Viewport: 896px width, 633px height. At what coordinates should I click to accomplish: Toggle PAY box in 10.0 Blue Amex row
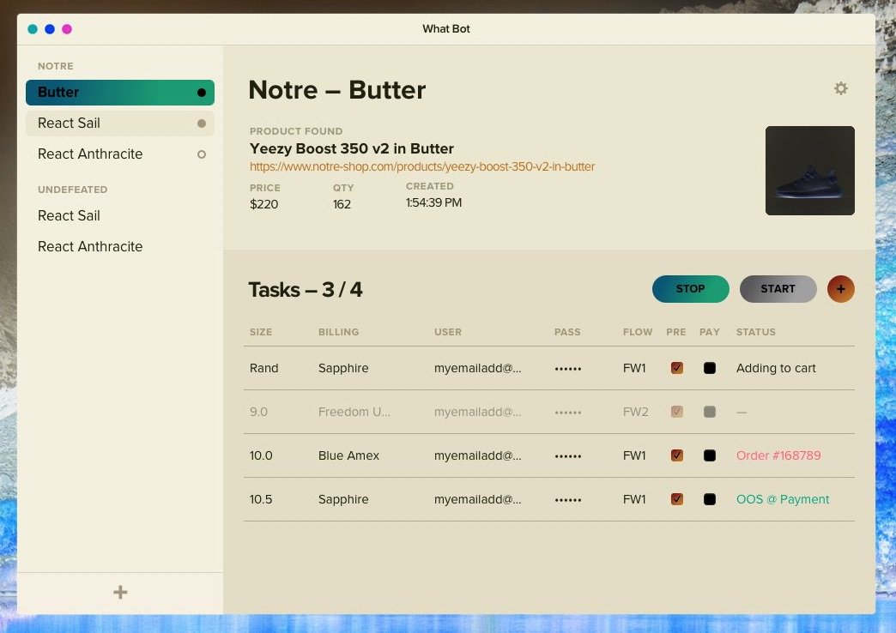710,455
